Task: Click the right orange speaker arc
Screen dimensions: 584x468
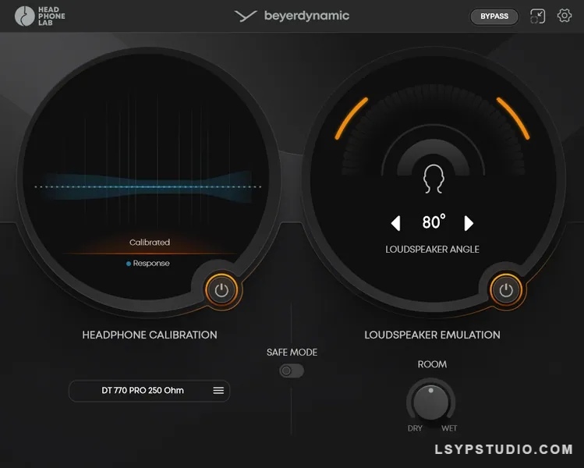Action: point(513,118)
